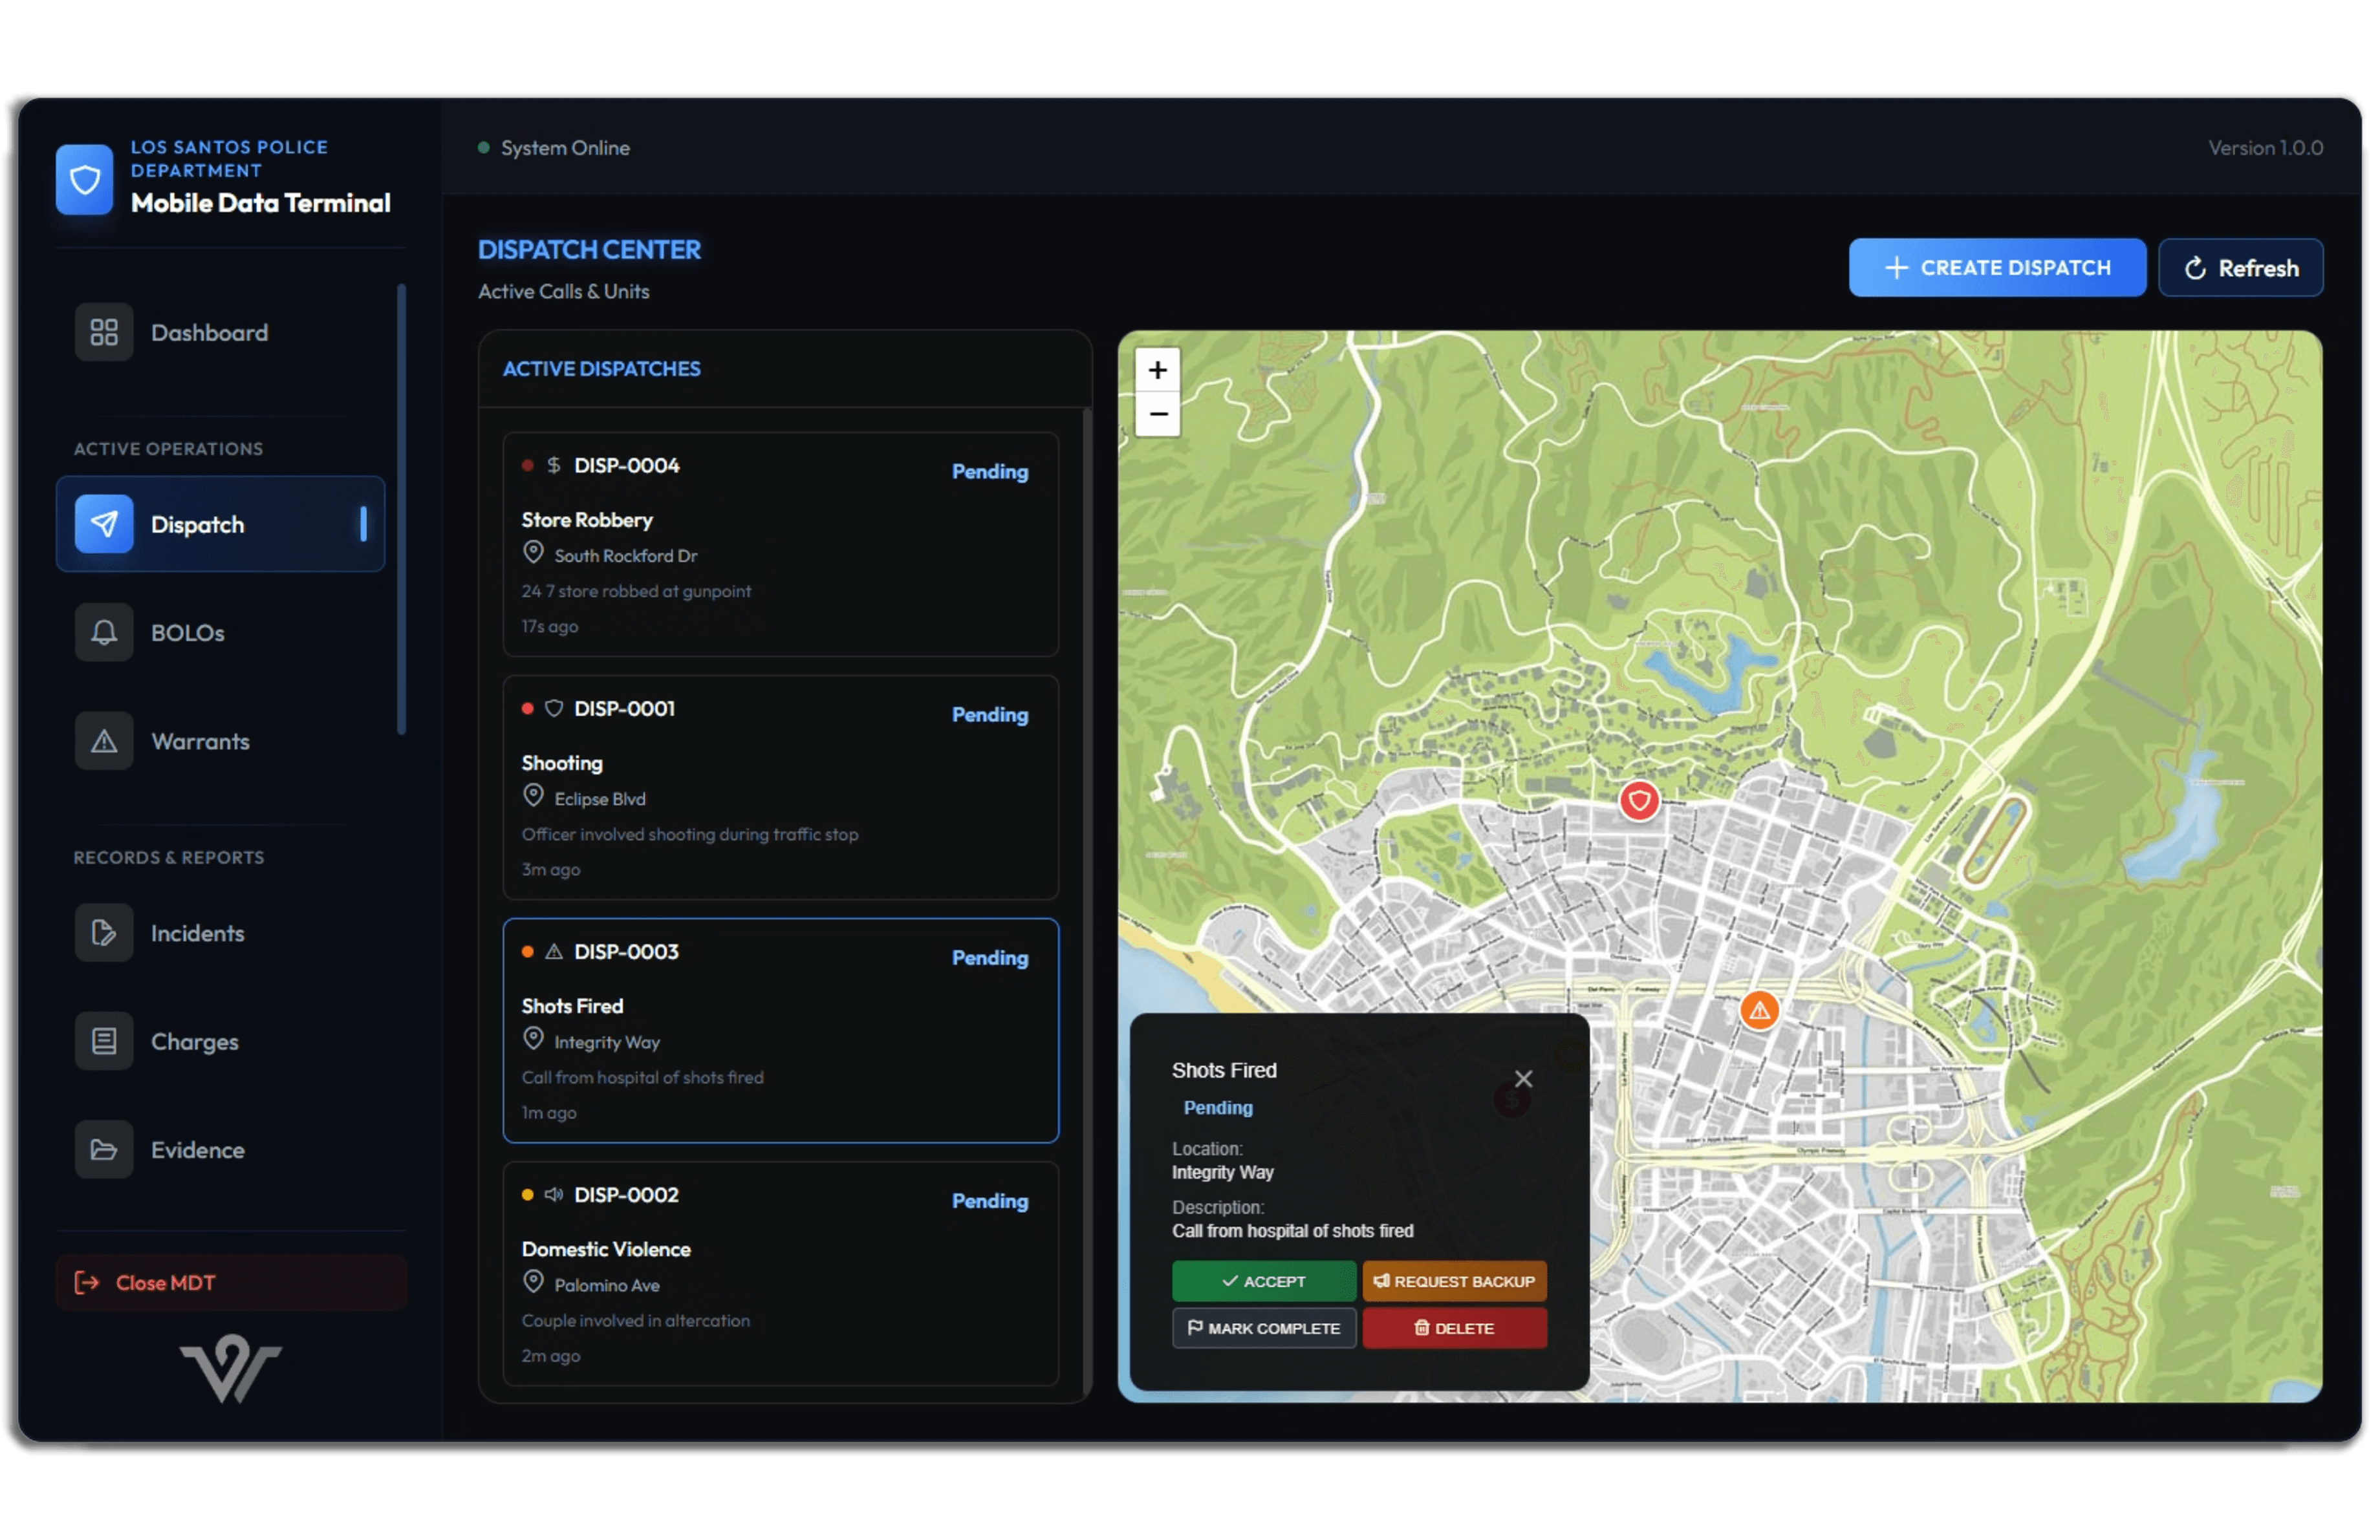2380x1540 pixels.
Task: Click the Evidence folder icon
Action: pyautogui.click(x=104, y=1150)
